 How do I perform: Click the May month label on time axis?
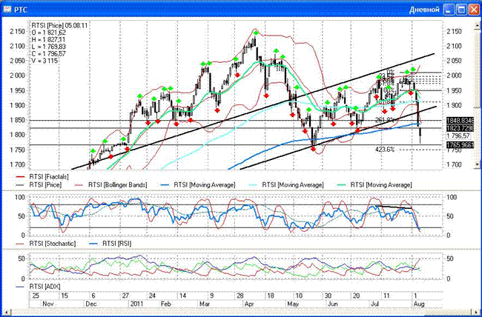[x=293, y=304]
